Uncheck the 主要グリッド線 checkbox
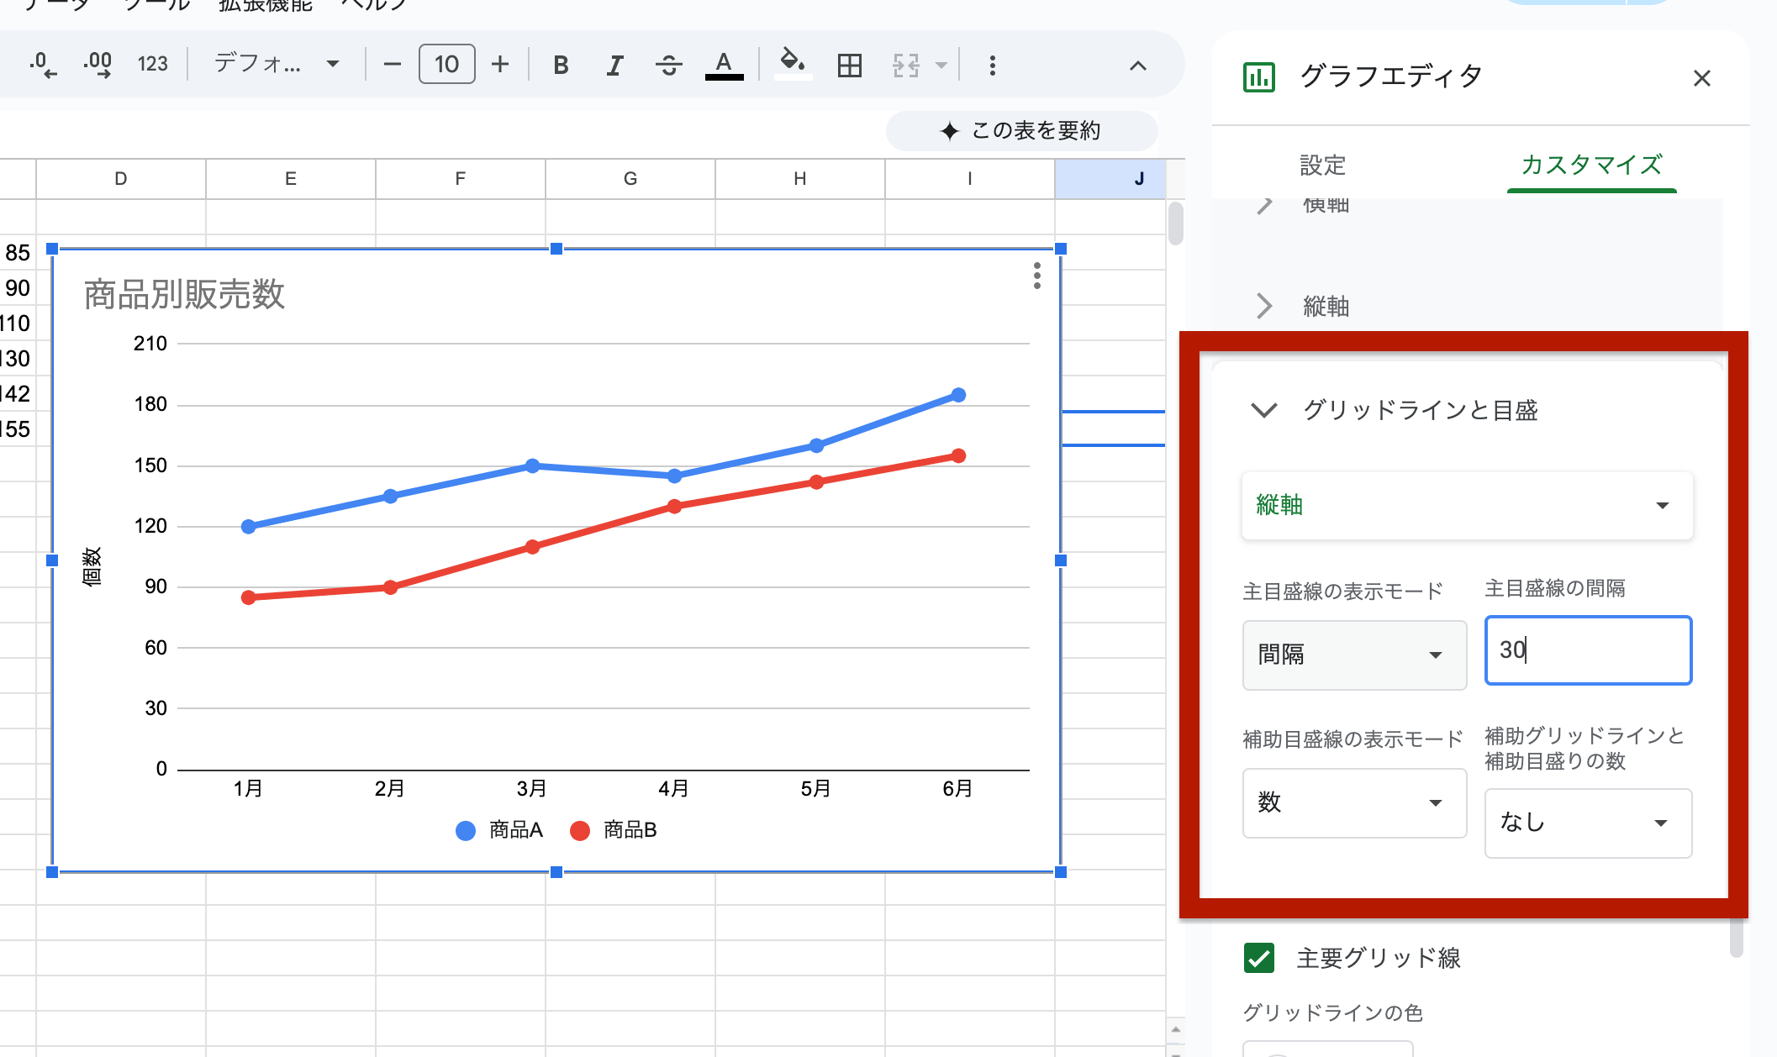 pyautogui.click(x=1258, y=958)
